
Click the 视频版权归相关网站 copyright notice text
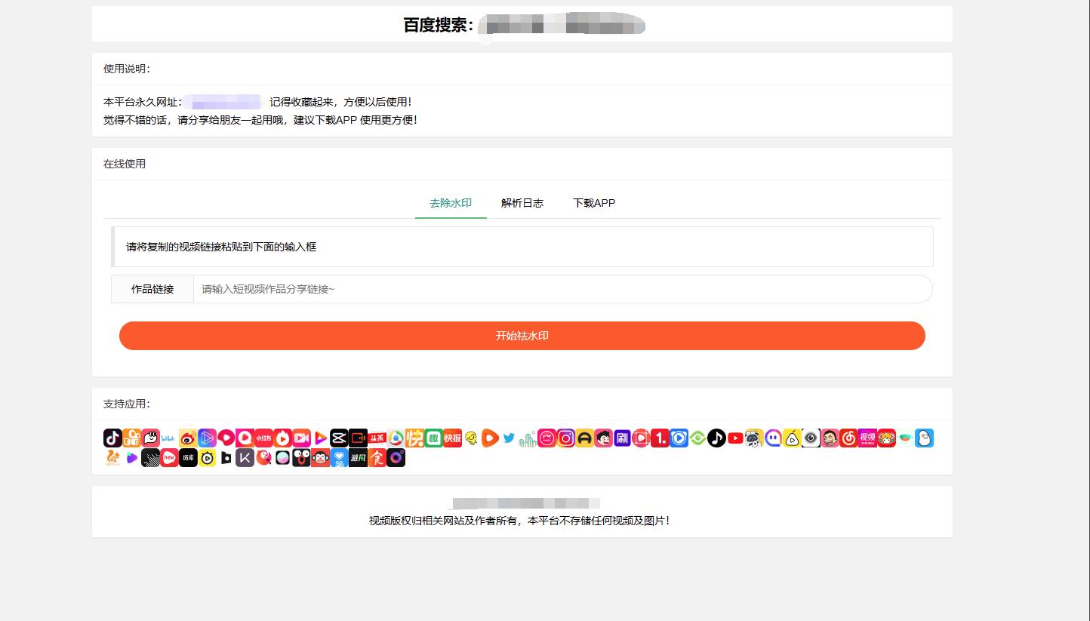point(519,521)
